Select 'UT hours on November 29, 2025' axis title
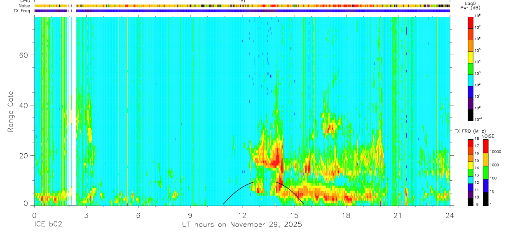Screen dimensions: 506x233 (242, 225)
